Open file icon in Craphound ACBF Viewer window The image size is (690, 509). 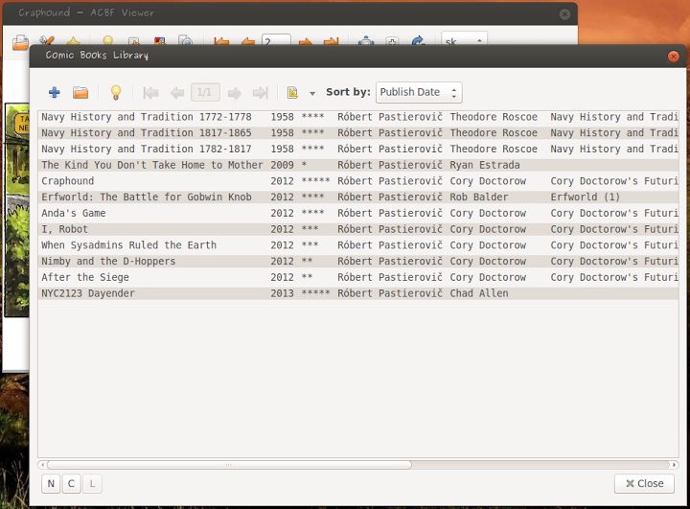point(20,42)
